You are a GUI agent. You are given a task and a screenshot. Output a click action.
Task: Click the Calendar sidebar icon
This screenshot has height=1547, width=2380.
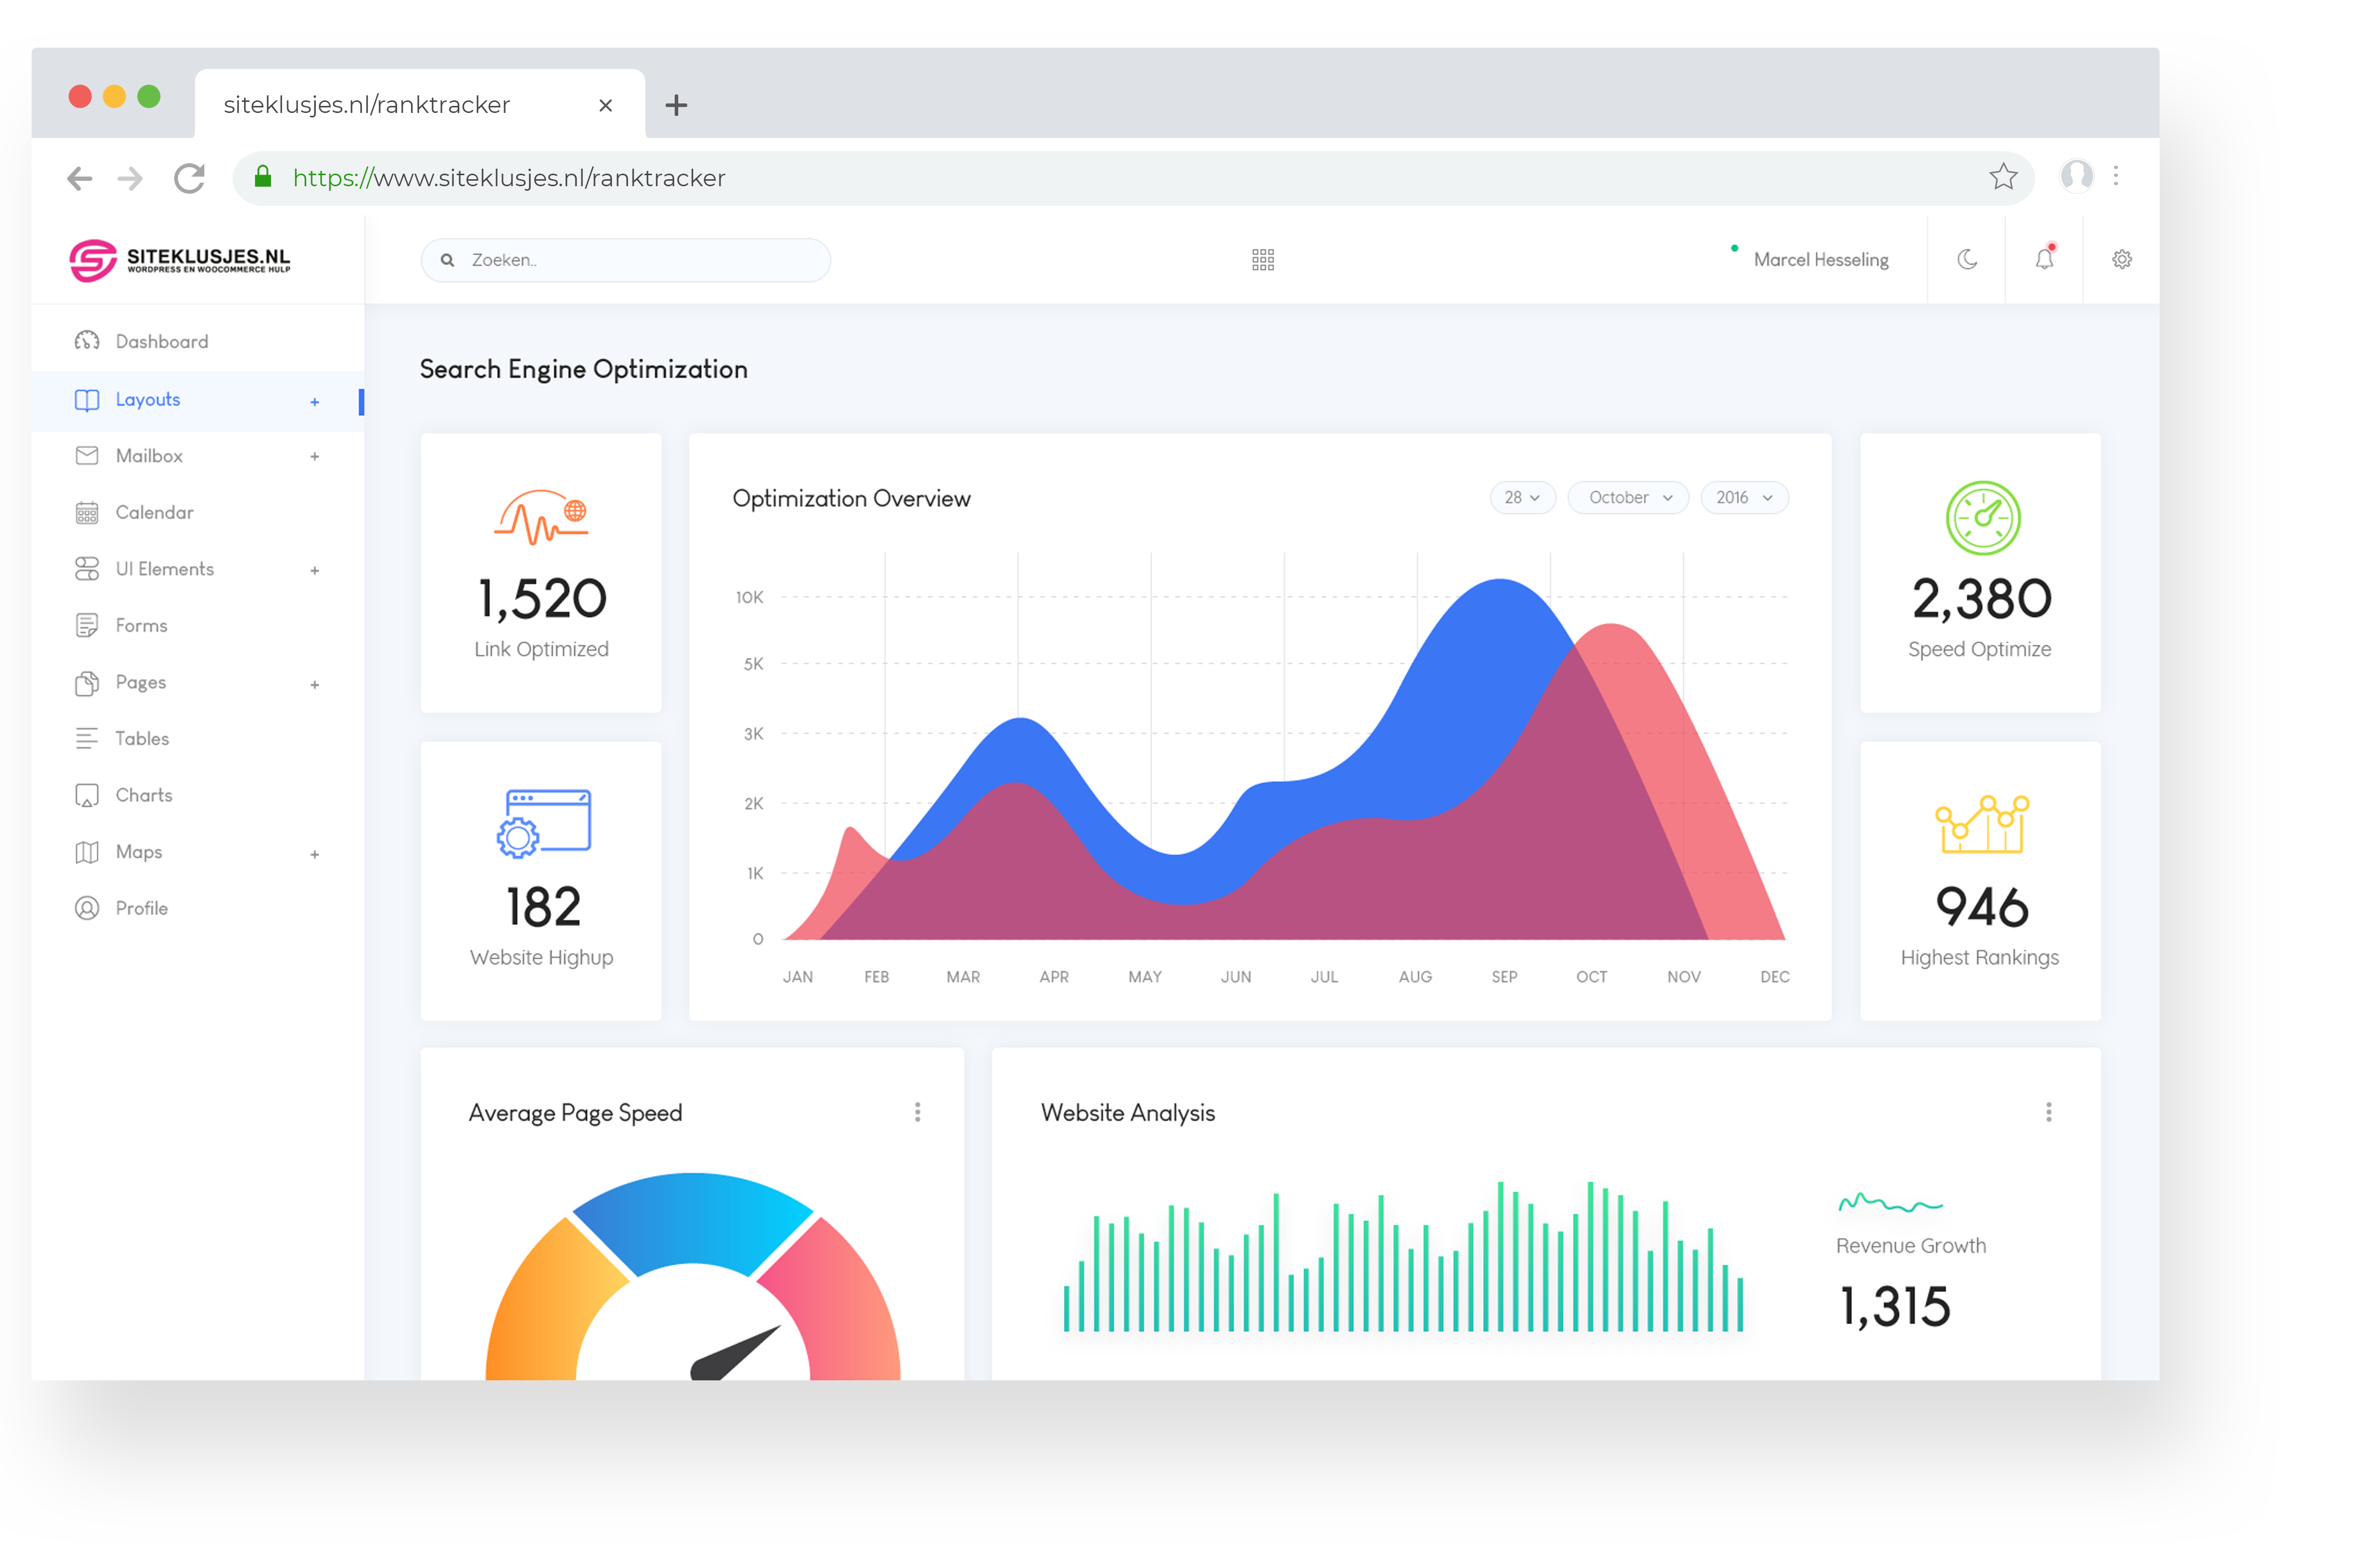click(87, 512)
